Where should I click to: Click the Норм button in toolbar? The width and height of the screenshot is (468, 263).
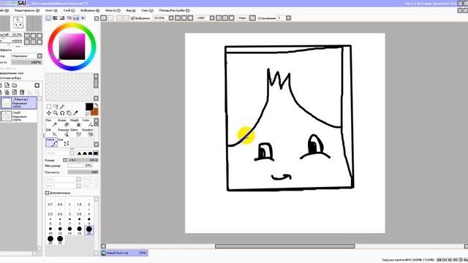(x=242, y=18)
